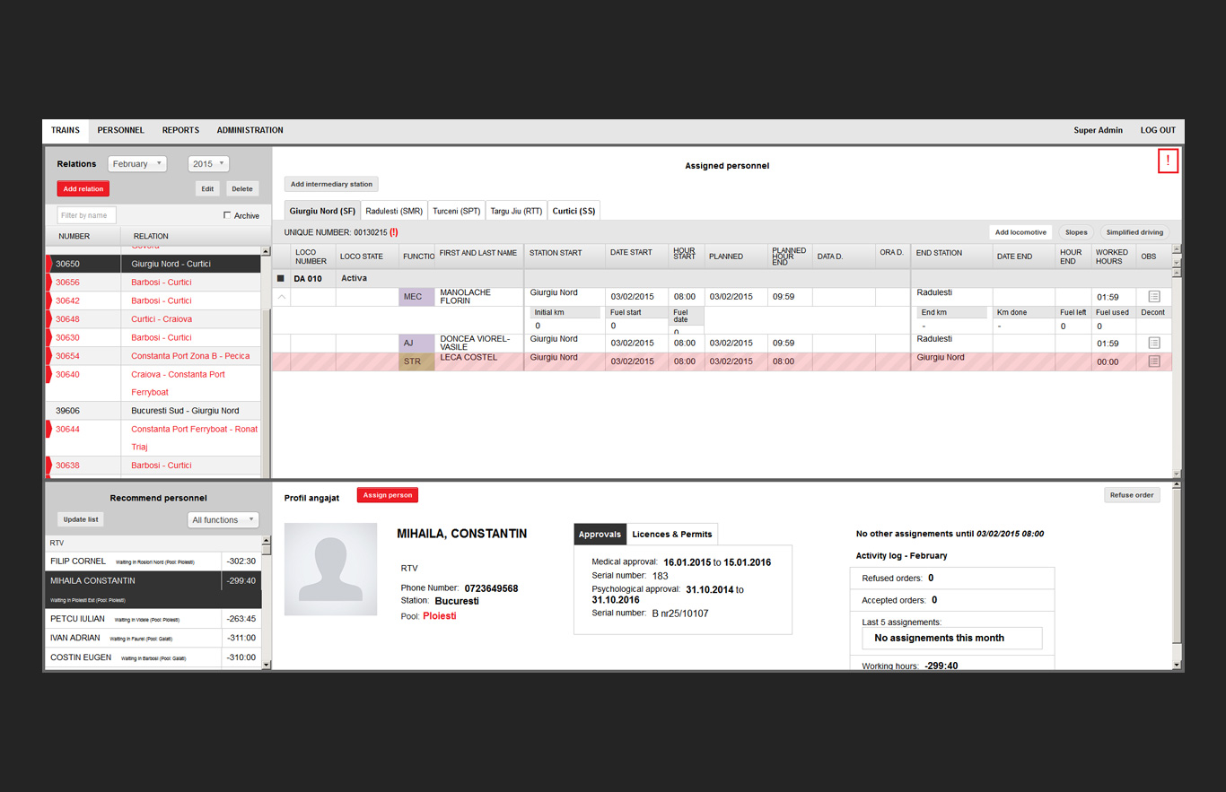Click the Ploiesti pool link in profile

[440, 616]
